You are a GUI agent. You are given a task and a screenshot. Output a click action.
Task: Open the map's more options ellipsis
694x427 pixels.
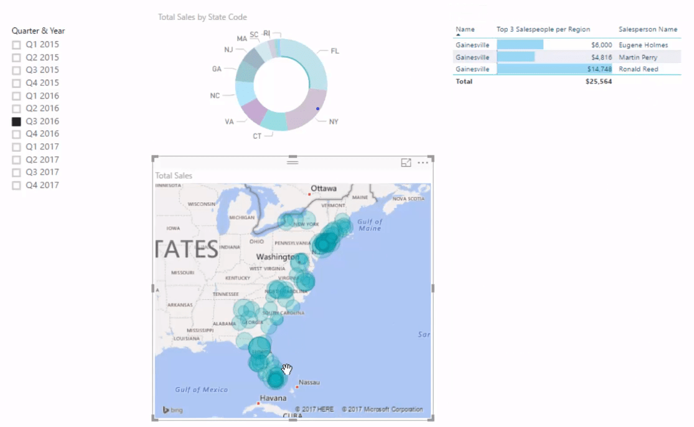423,163
